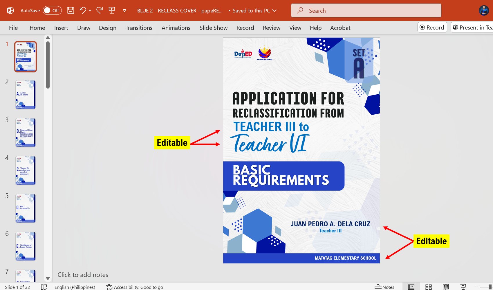Toggle the Notes button in status bar
The image size is (493, 290).
[384, 287]
